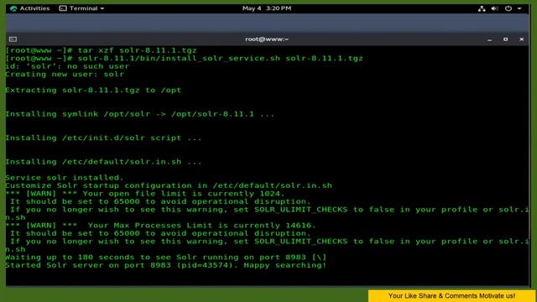This screenshot has height=302, width=537.
Task: Expand the system menu arrow
Action: tap(519, 8)
